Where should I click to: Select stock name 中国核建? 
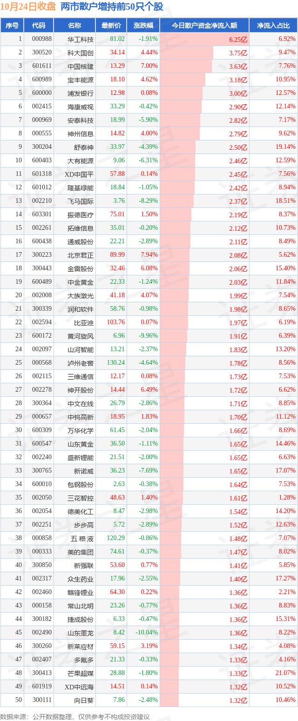81,66
